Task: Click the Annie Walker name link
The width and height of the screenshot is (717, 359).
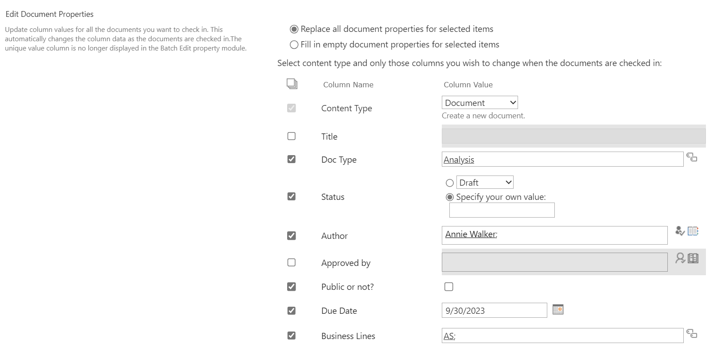Action: (x=471, y=234)
